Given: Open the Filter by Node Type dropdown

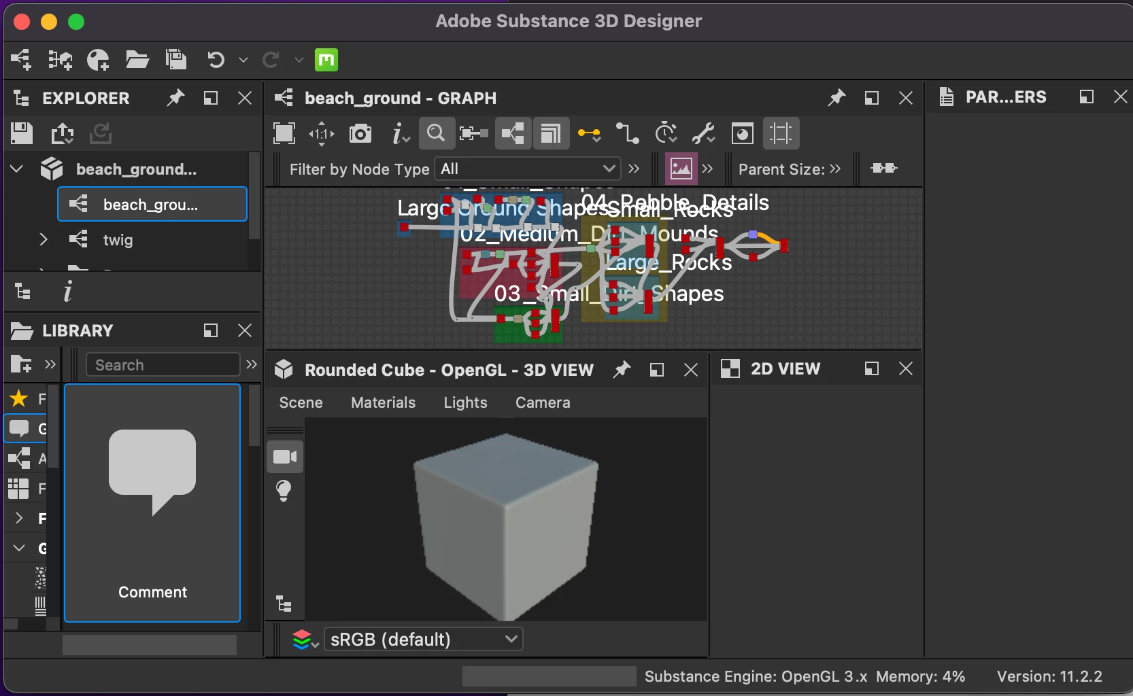Looking at the screenshot, I should (528, 169).
